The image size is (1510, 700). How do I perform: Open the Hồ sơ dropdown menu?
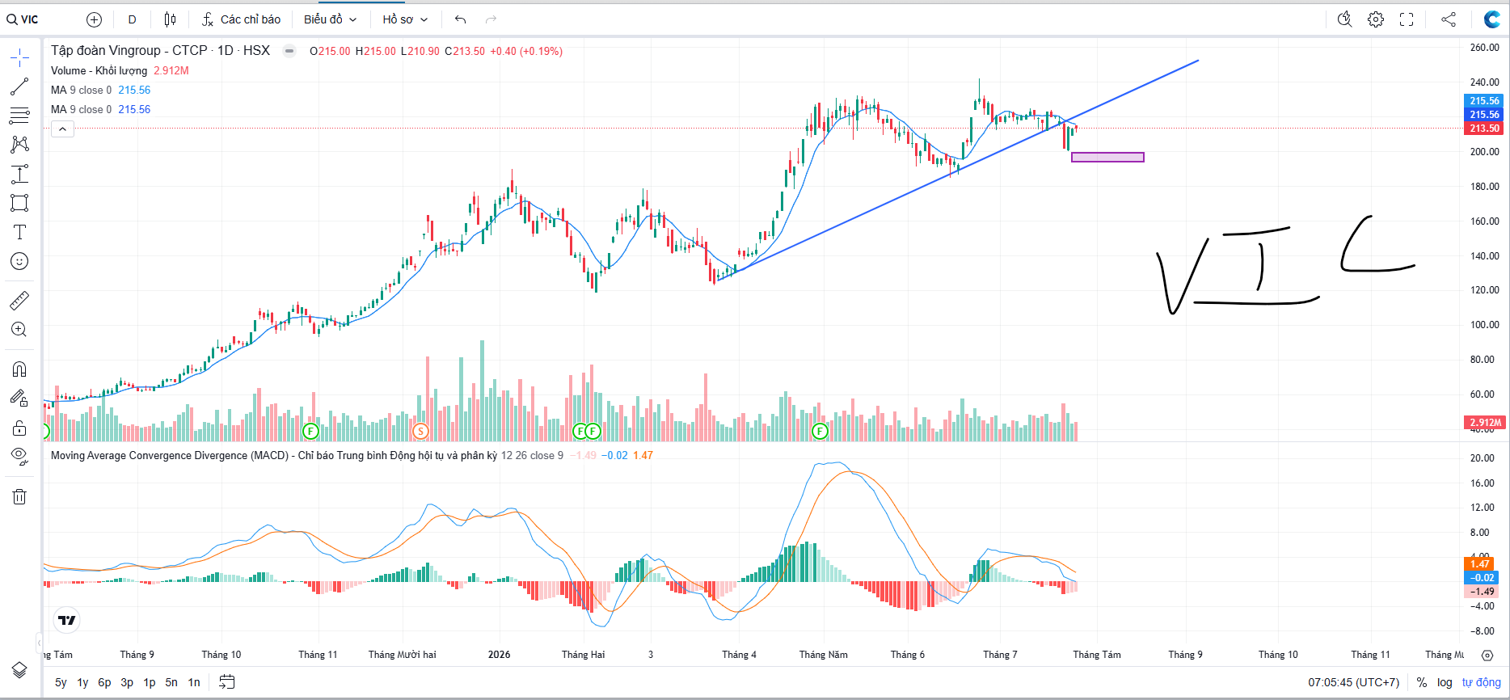point(405,19)
